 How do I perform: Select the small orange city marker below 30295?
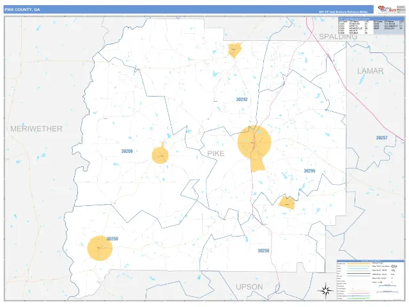click(x=287, y=203)
